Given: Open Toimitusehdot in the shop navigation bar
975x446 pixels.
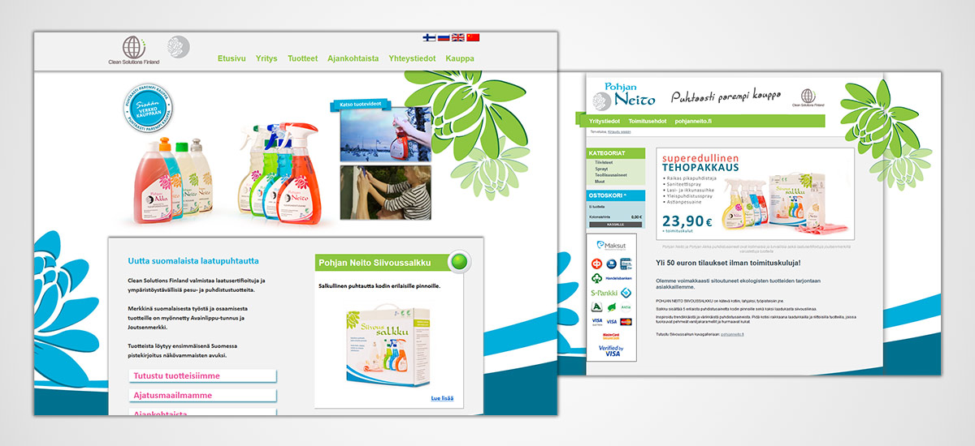Looking at the screenshot, I should click(648, 121).
